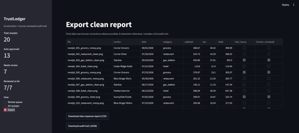Click total cell 568.02

[226, 54]
